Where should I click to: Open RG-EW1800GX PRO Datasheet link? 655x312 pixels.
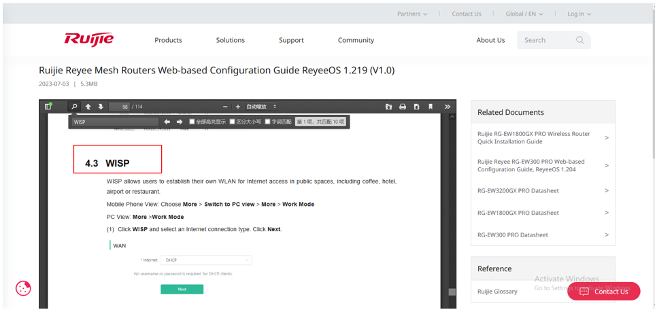click(x=518, y=213)
